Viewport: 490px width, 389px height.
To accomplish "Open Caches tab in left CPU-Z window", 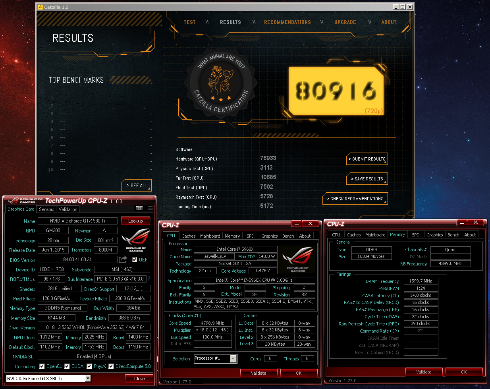I will click(x=189, y=236).
